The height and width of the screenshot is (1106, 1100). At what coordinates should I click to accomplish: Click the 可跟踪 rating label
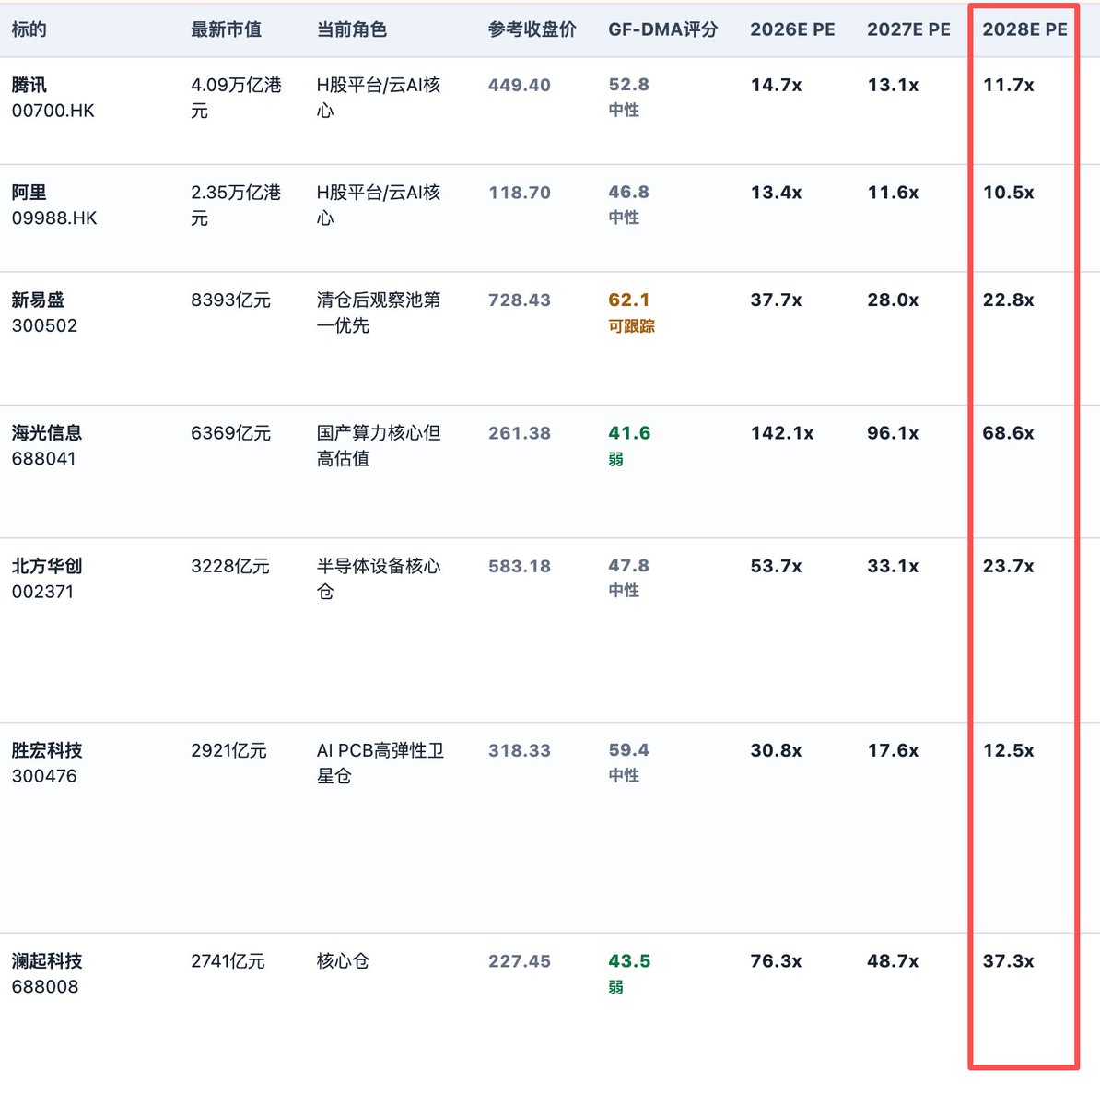pos(631,325)
